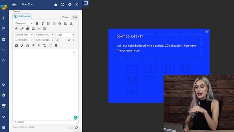This screenshot has width=234, height=132.
Task: Align text left
Action: 65,23
